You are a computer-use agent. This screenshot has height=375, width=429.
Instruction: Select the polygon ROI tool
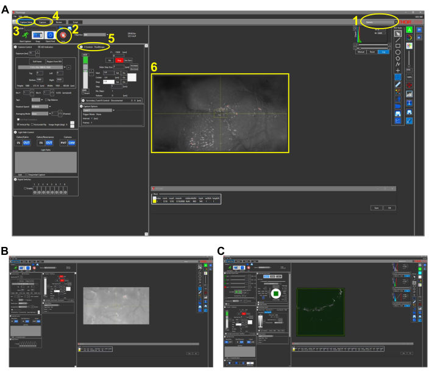398,58
